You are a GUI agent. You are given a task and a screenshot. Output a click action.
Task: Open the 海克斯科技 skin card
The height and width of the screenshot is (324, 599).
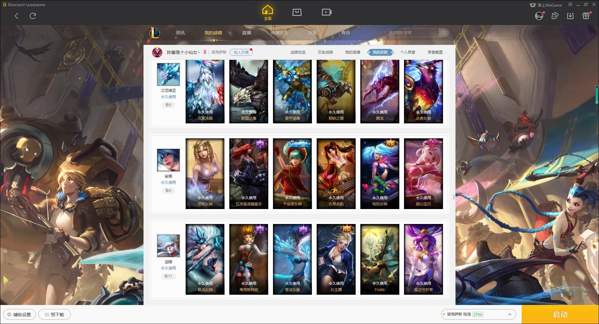pos(249,259)
